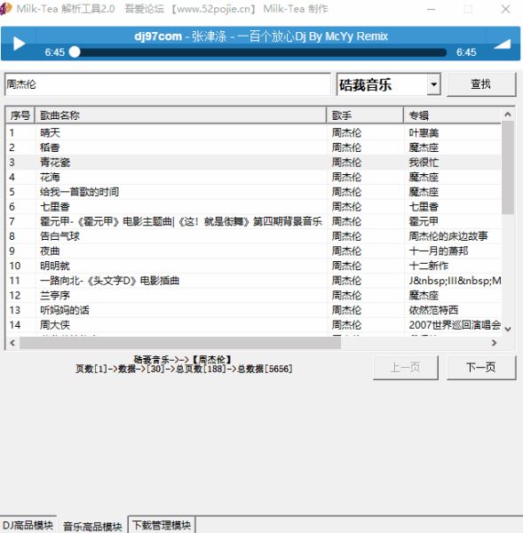Viewport: 523px width, 533px height.
Task: Click album cell 我很忙
Action: 424,163
